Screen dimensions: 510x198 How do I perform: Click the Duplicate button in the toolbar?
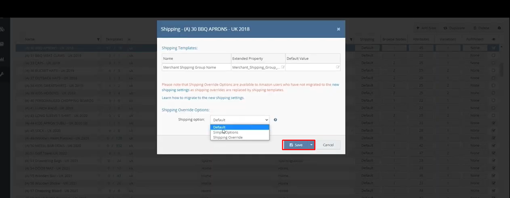[x=454, y=28]
